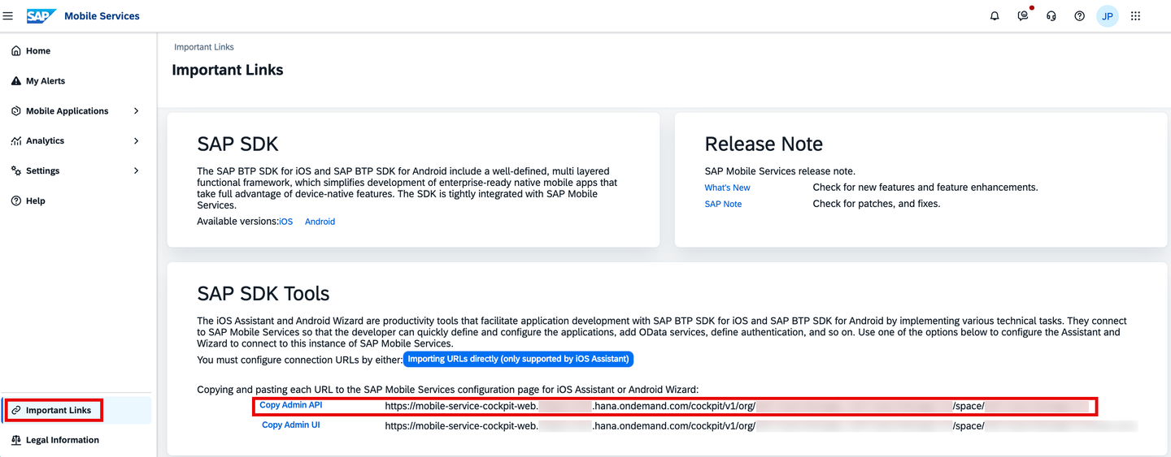The image size is (1171, 457).
Task: Click the Home house icon
Action: [x=16, y=50]
